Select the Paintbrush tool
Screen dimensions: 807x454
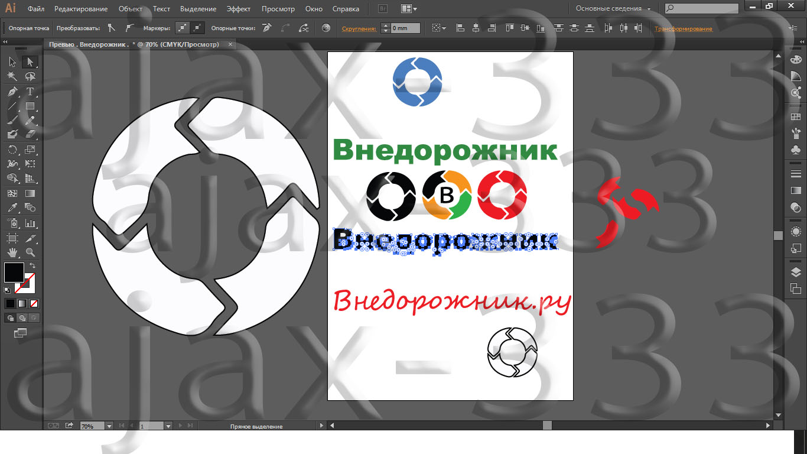coord(12,121)
